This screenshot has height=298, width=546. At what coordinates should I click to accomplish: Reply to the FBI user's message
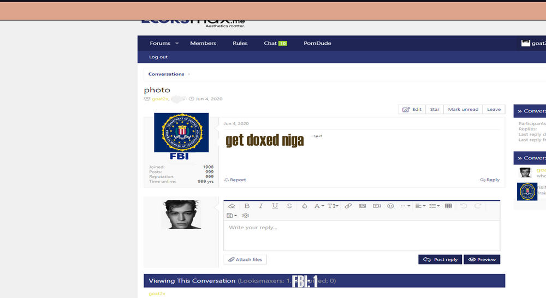[490, 180]
